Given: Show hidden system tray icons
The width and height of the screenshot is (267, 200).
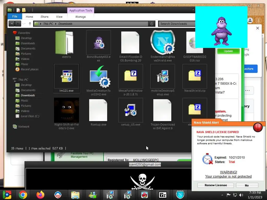Looking at the screenshot, I should (222, 195).
